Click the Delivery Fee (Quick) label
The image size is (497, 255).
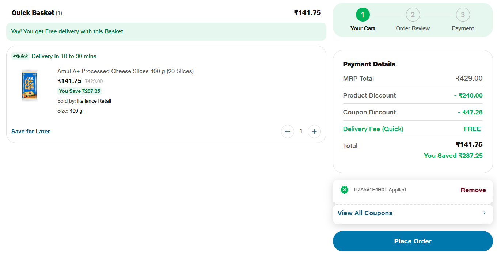pos(373,129)
